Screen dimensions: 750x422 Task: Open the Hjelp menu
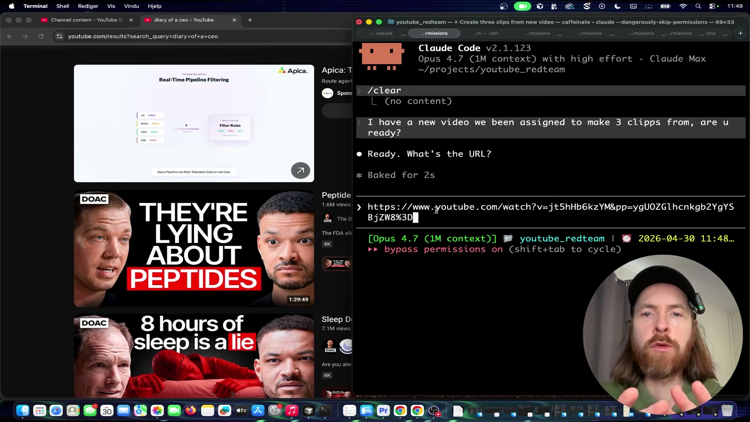coord(155,6)
